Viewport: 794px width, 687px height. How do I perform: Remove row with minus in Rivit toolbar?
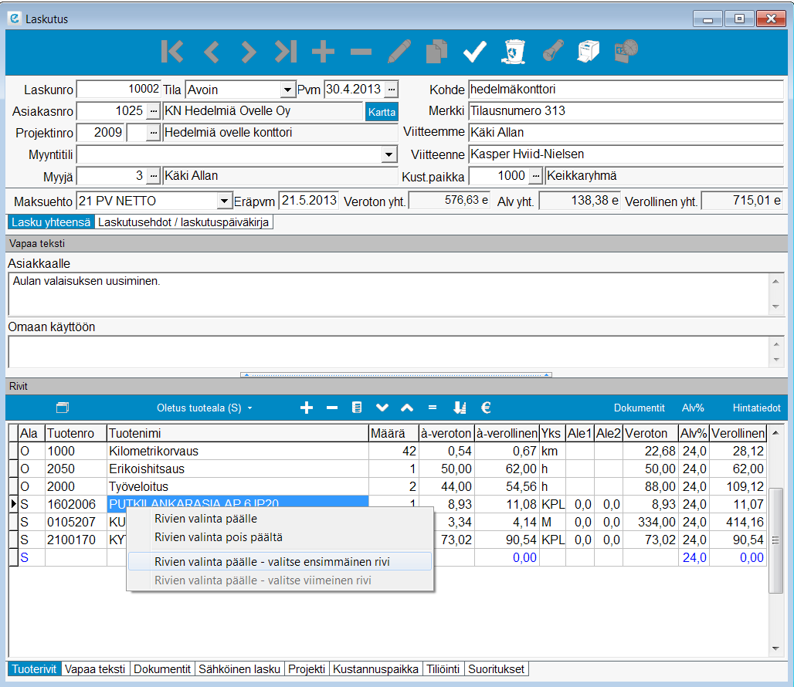click(x=332, y=408)
